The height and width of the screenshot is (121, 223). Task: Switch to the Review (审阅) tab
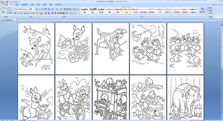point(45,5)
